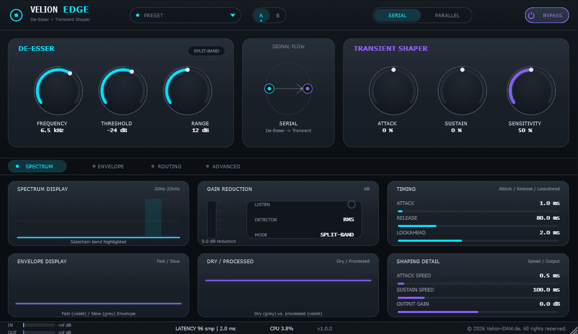
Task: Open the ADVANCED tab
Action: click(x=223, y=166)
